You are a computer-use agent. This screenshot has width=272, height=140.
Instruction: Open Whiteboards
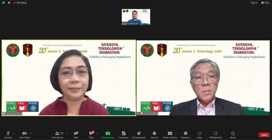215,135
